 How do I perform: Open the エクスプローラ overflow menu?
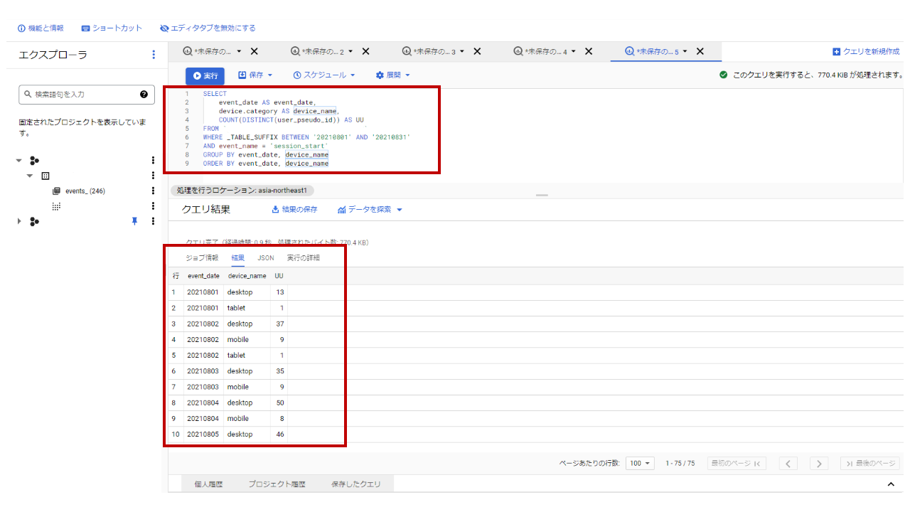point(154,54)
